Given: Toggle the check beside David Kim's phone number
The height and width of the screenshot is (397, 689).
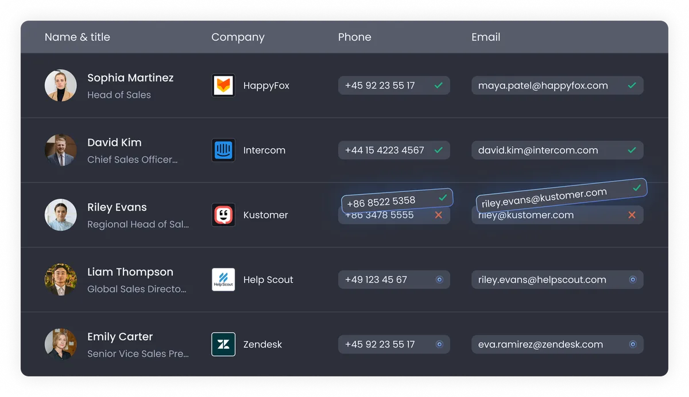Looking at the screenshot, I should tap(439, 150).
